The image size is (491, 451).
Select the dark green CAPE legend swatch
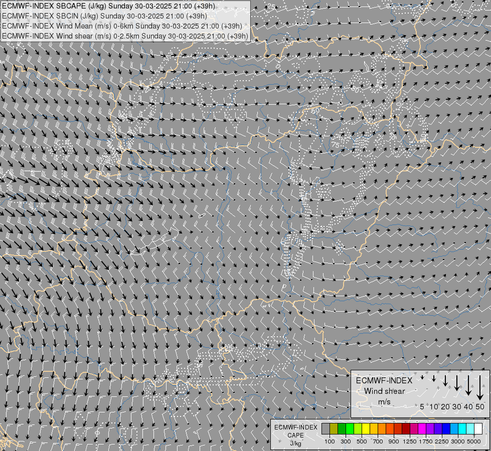coord(342,429)
